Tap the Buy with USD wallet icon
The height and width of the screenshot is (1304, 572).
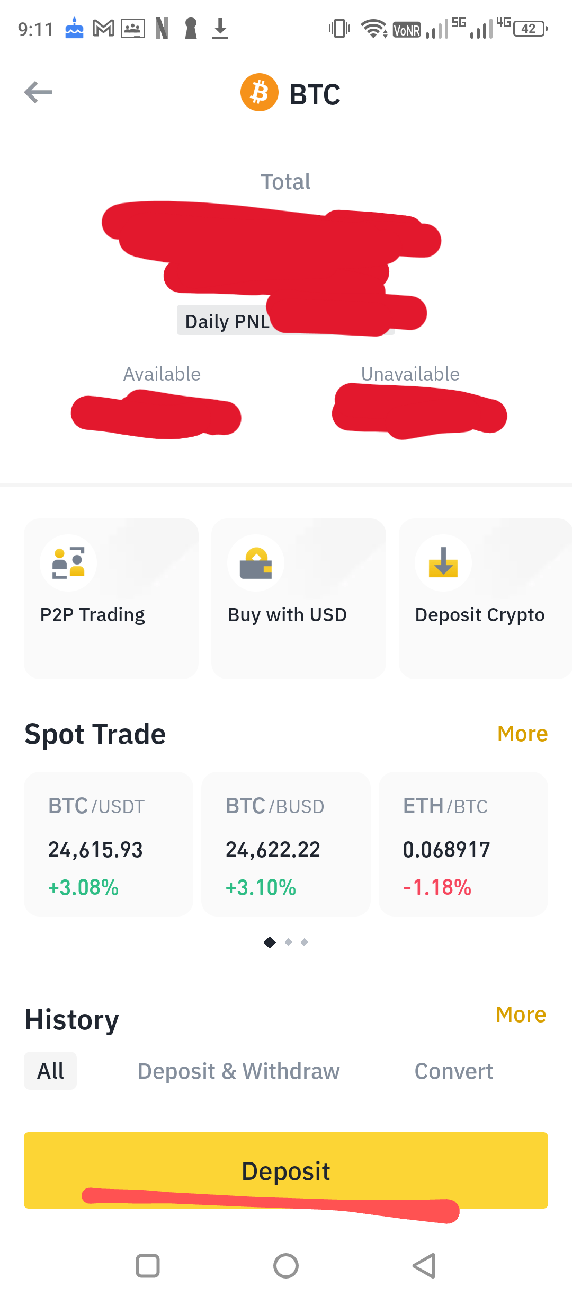click(x=256, y=563)
